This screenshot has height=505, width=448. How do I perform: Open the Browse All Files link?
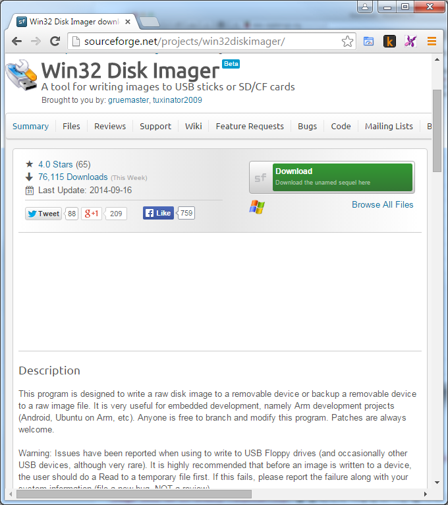(x=382, y=205)
